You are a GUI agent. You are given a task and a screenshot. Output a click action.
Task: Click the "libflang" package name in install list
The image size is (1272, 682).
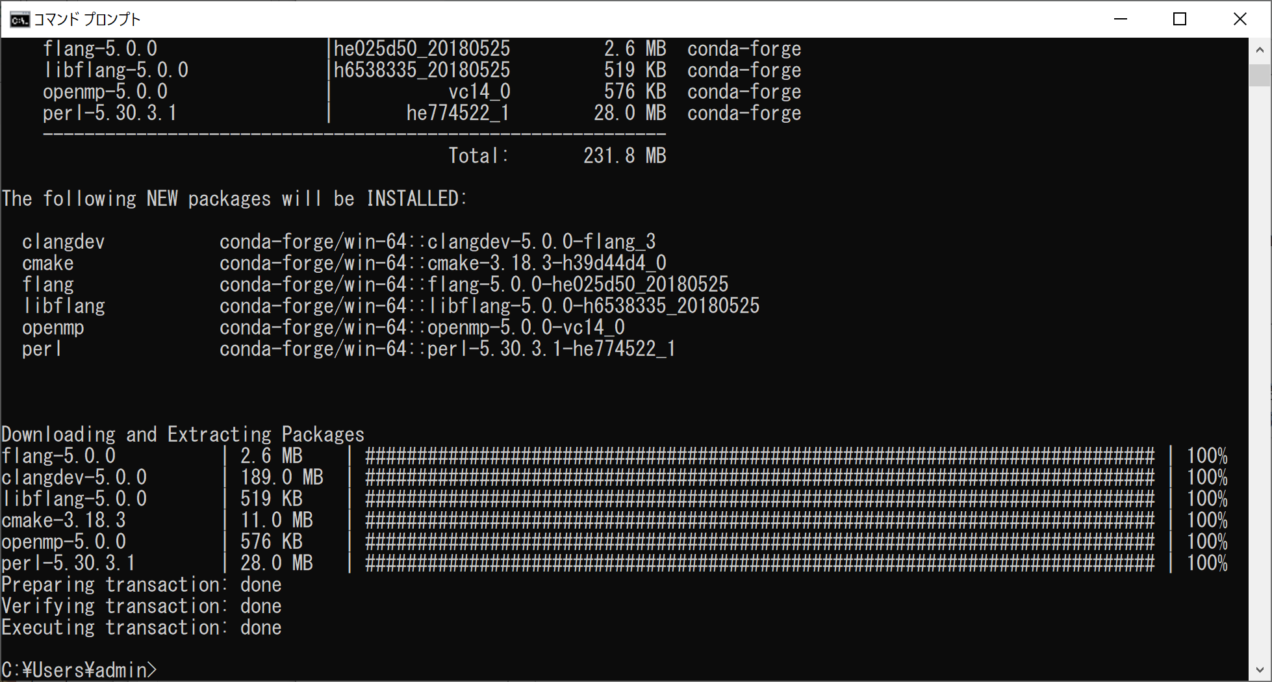[x=64, y=306]
